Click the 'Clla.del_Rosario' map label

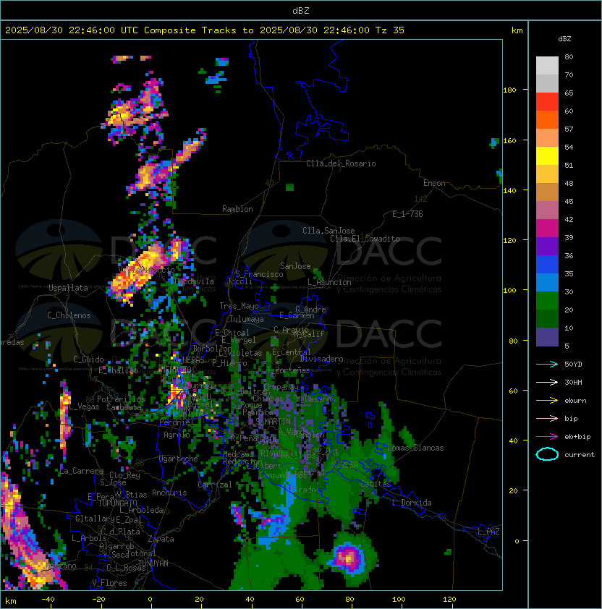(341, 163)
